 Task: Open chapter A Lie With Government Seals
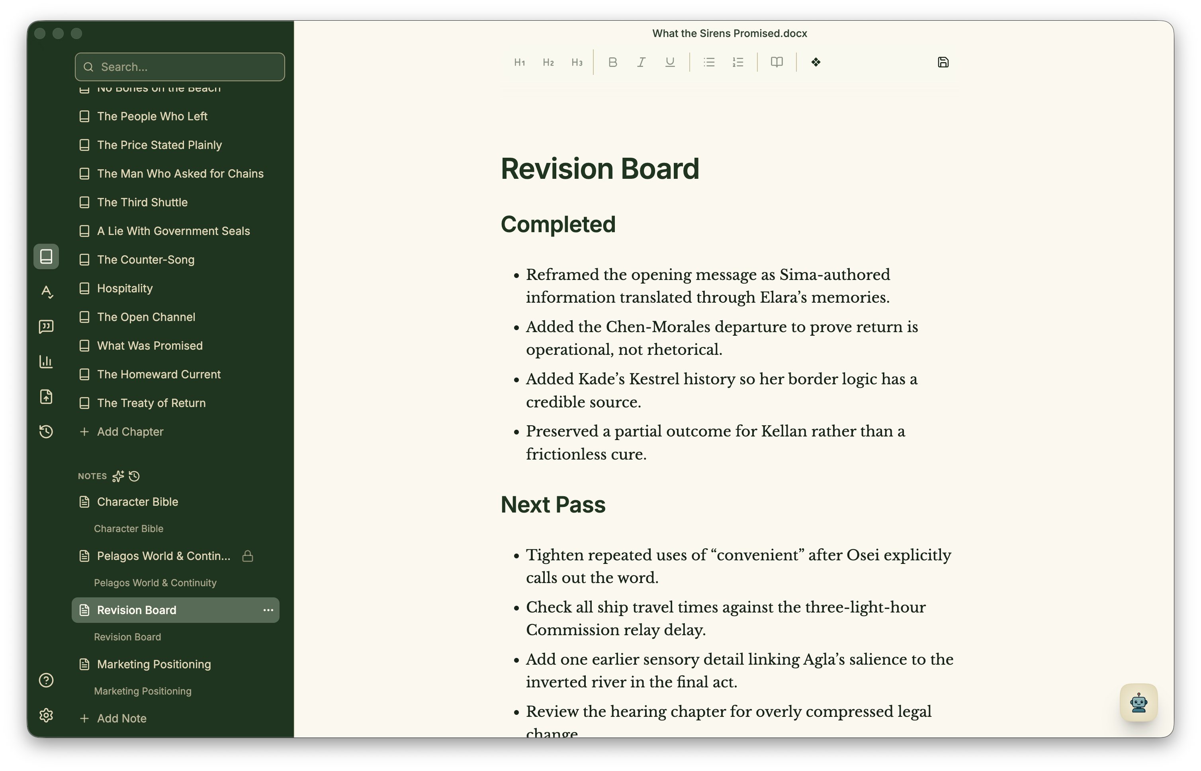175,231
